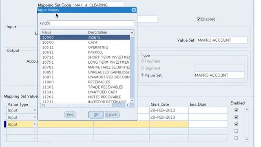Select 10751 LONG TERM INVESTMENT row

click(x=85, y=62)
